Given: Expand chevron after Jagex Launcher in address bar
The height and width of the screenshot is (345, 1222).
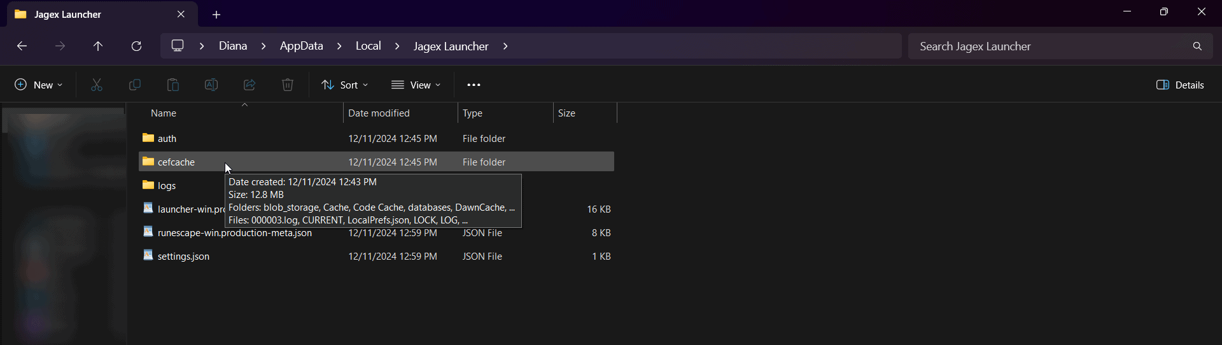Looking at the screenshot, I should (x=505, y=46).
